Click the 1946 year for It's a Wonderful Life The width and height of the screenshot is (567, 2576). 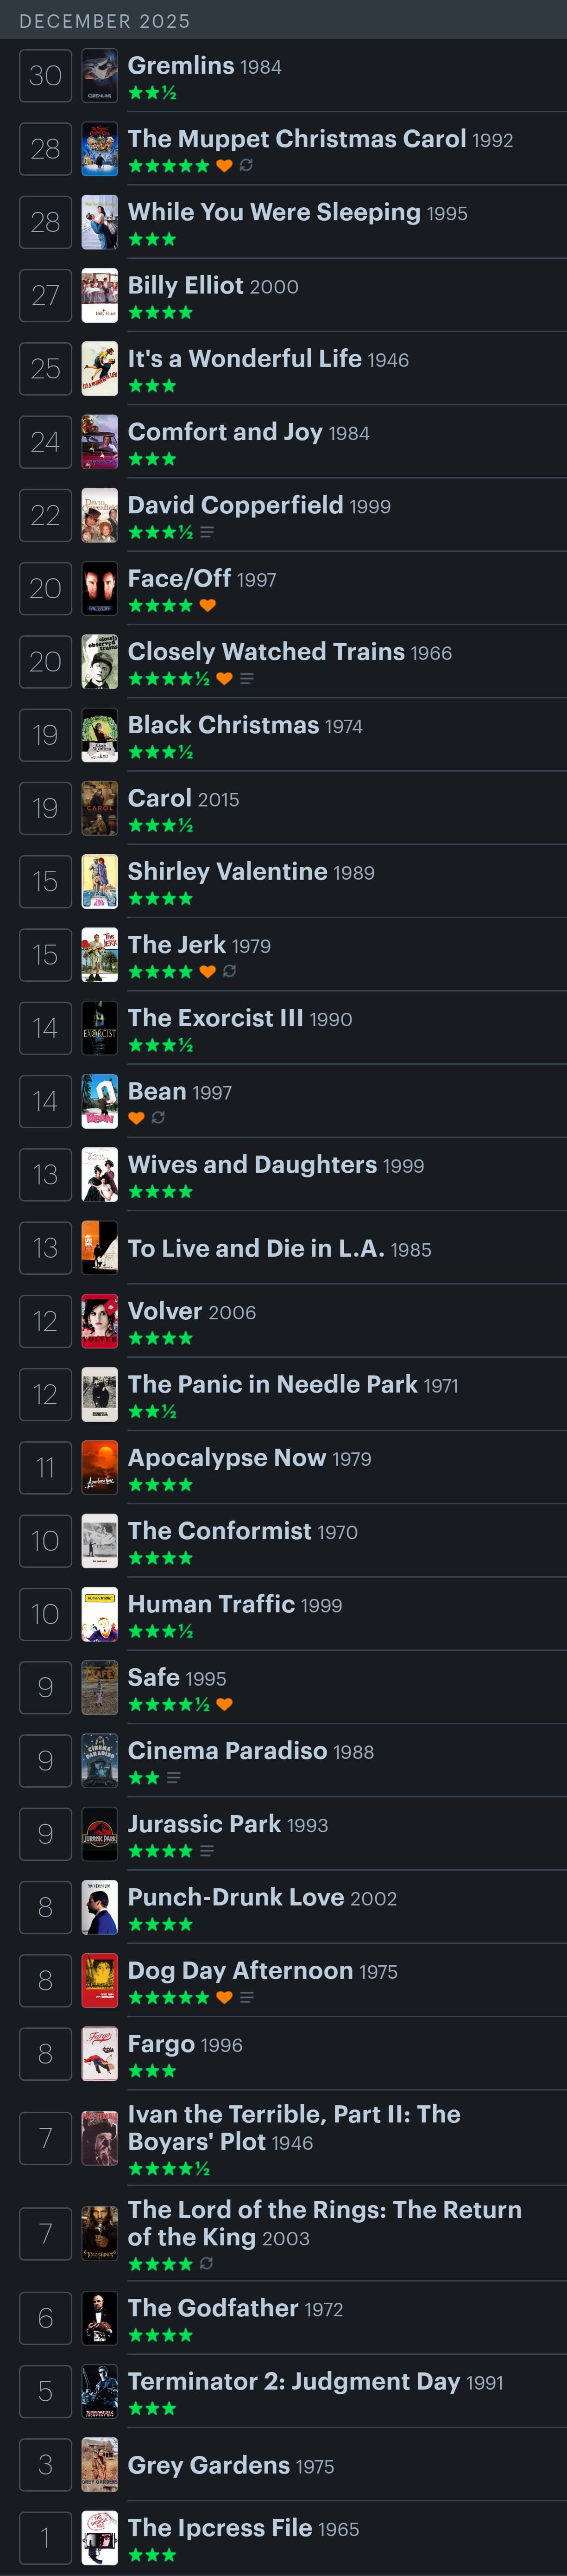coord(388,360)
